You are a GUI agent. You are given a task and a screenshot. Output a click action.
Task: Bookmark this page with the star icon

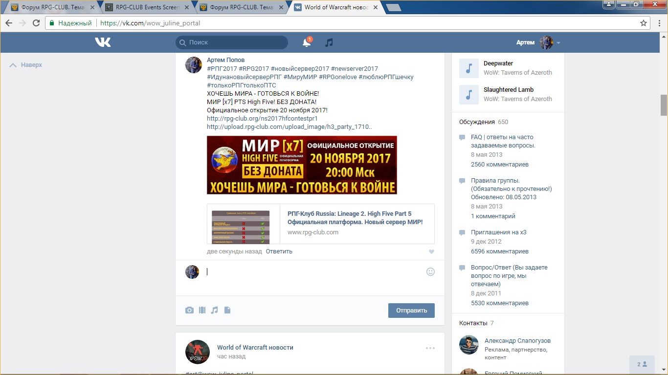(644, 23)
